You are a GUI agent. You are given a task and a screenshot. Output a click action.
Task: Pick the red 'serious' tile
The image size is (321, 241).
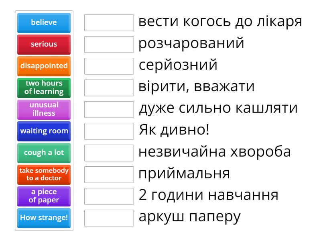[x=44, y=45]
